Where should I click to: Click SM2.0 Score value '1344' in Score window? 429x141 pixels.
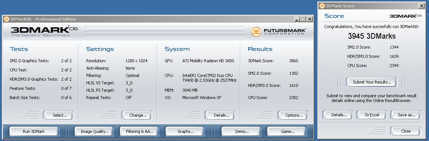click(x=394, y=47)
